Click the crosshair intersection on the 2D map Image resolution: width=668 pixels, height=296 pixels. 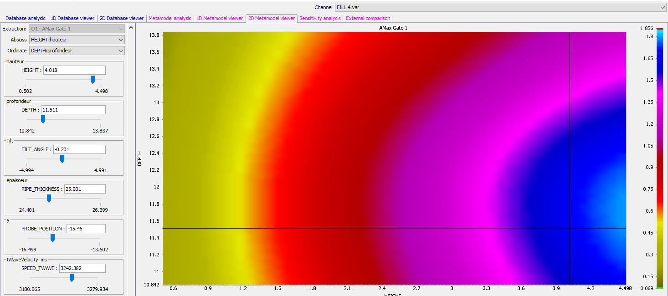[x=570, y=228]
